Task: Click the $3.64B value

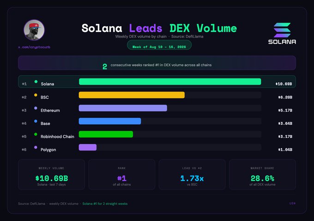Action: pos(285,123)
